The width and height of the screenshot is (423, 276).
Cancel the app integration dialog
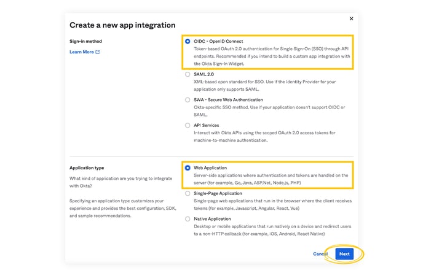(320, 254)
